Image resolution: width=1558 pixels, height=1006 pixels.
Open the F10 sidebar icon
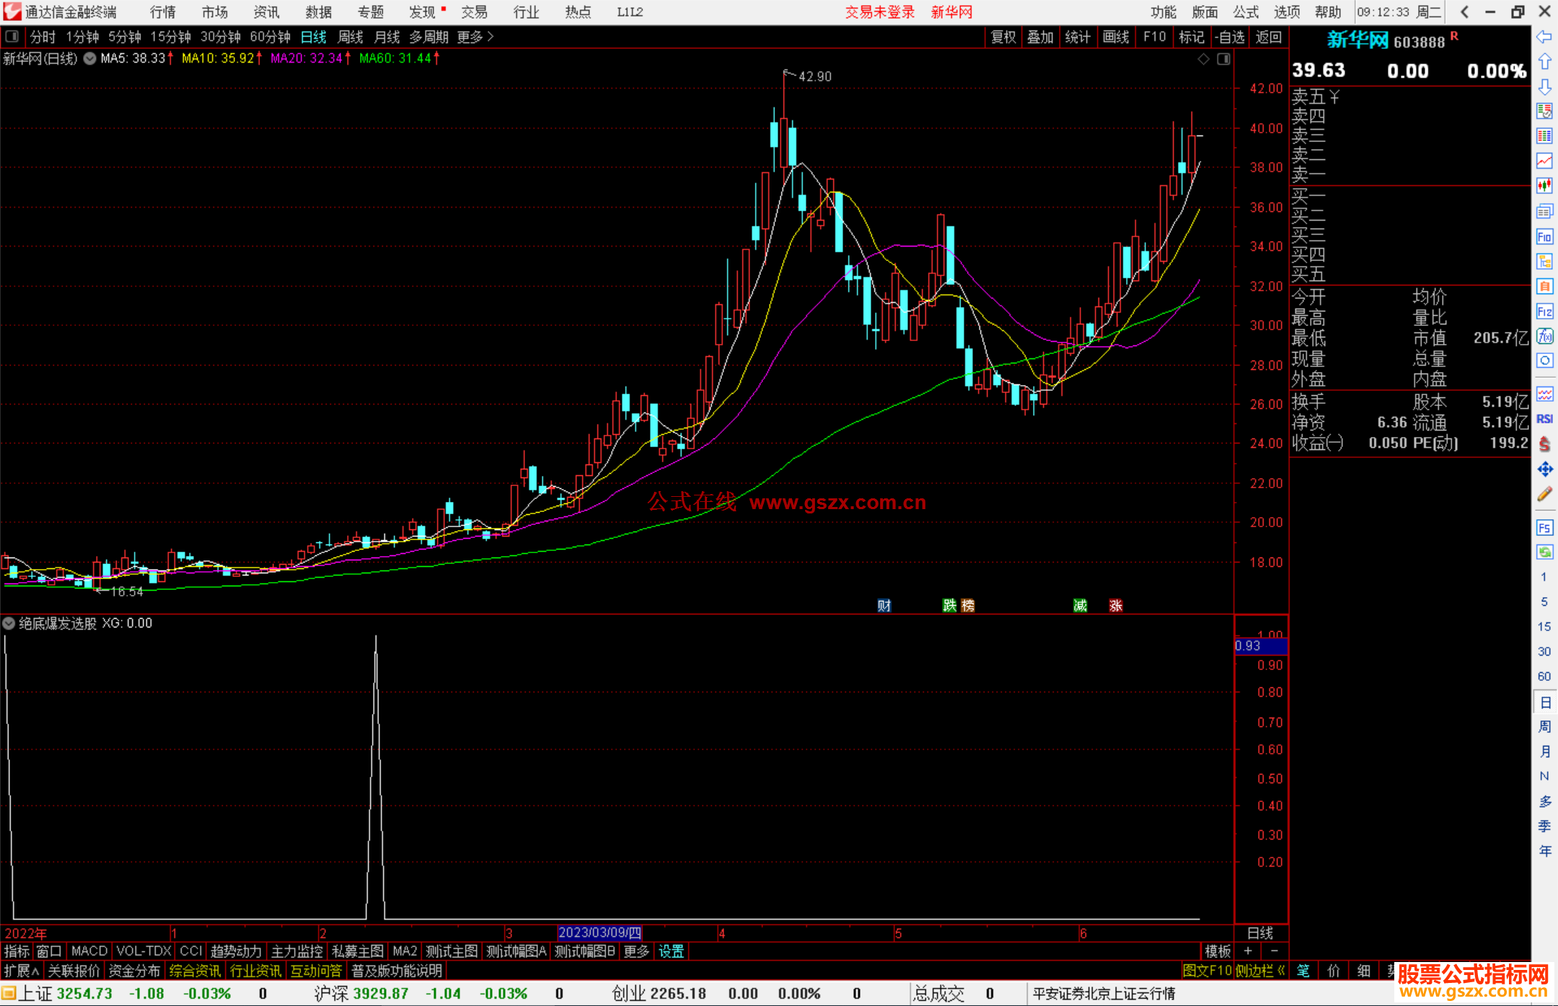click(x=1544, y=237)
